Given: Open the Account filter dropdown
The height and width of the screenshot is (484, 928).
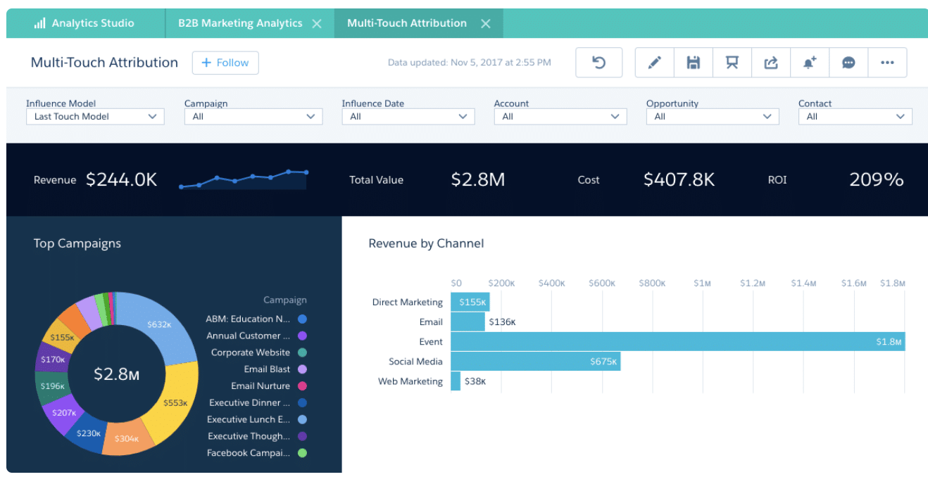Looking at the screenshot, I should pyautogui.click(x=560, y=116).
